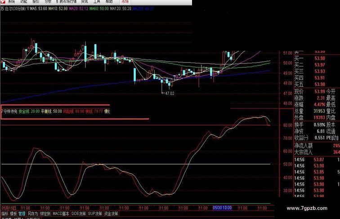This screenshot has width=340, height=219.
Task: Click the 另存为 button
Action: point(32,214)
